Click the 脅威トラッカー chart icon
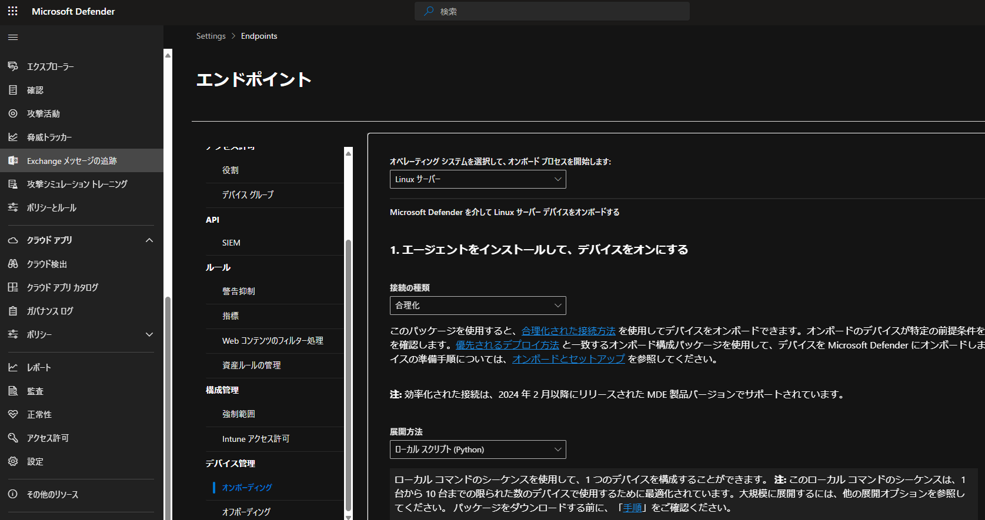 [13, 137]
